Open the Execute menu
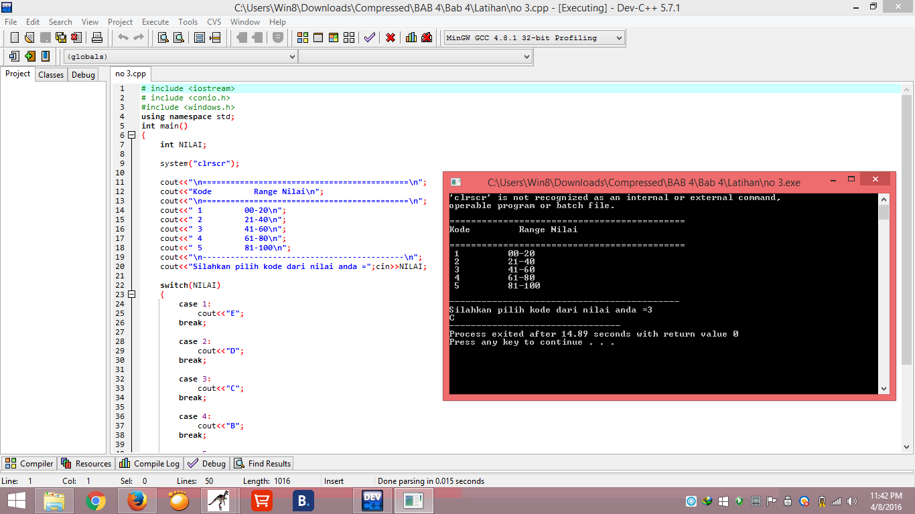This screenshot has height=514, width=915. (155, 22)
